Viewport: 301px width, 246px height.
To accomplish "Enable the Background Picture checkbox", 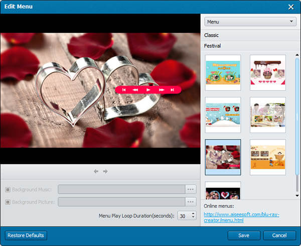I will (x=8, y=202).
